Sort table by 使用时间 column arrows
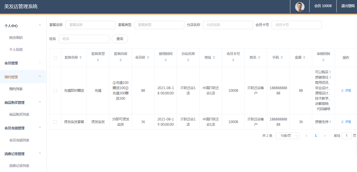The width and height of the screenshot is (357, 172). coord(166,60)
